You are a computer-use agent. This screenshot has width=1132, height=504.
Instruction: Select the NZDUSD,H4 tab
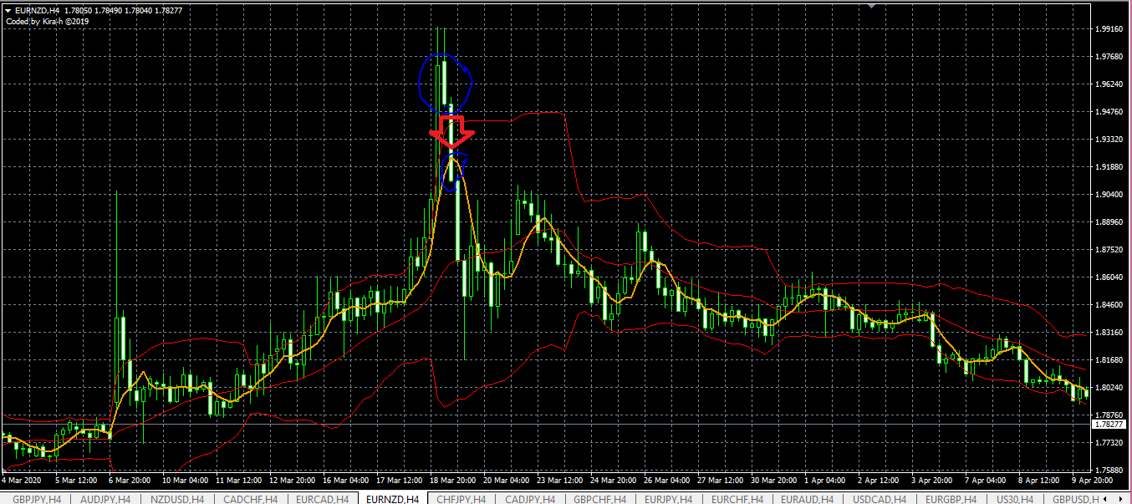(177, 499)
